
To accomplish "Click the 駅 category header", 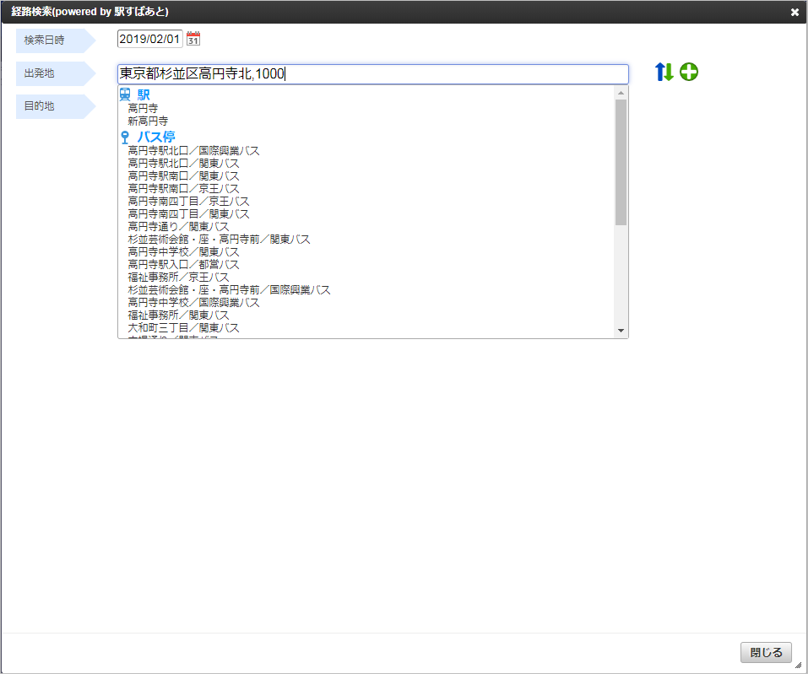I will [x=144, y=94].
